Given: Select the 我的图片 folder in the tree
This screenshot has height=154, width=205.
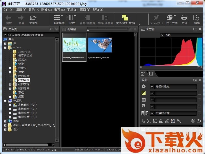Looking at the screenshot, I should (x=24, y=80).
